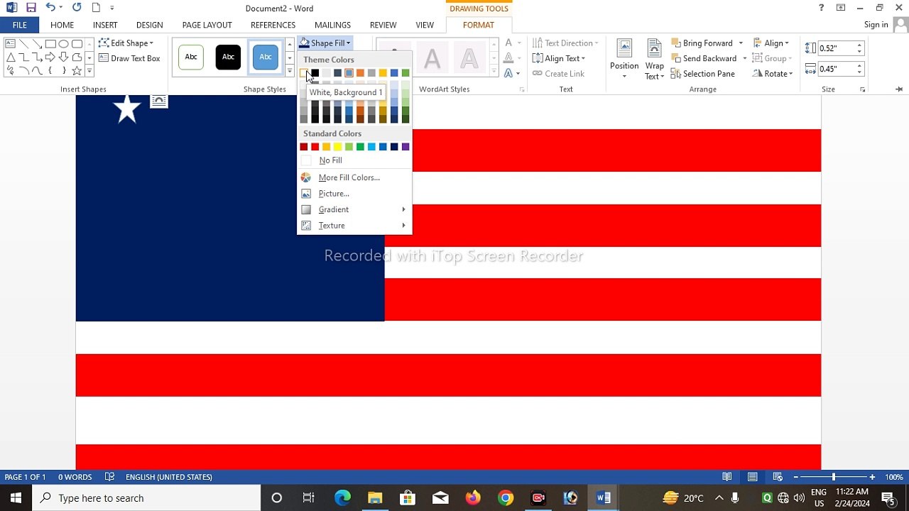Open the Align dropdown in Arrange

771,43
